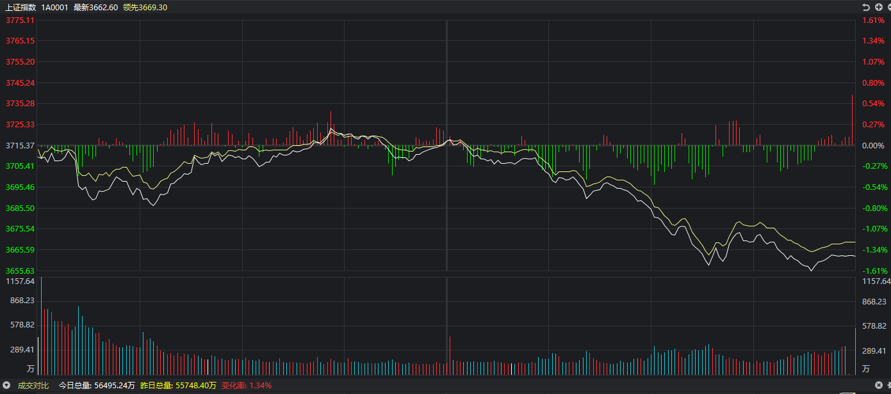Click the 昨日总量: 55748.40万 readout
The height and width of the screenshot is (394, 891).
click(x=178, y=385)
